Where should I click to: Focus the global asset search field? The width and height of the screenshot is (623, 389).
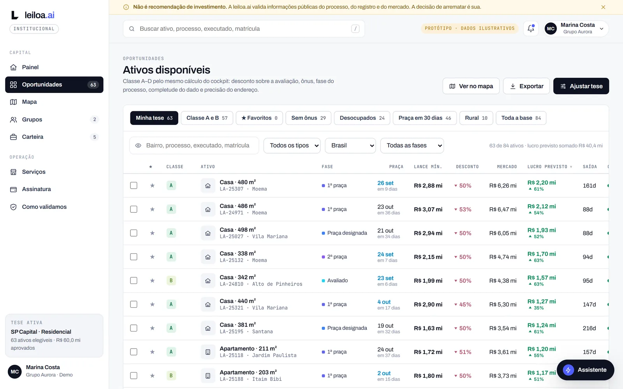point(244,29)
